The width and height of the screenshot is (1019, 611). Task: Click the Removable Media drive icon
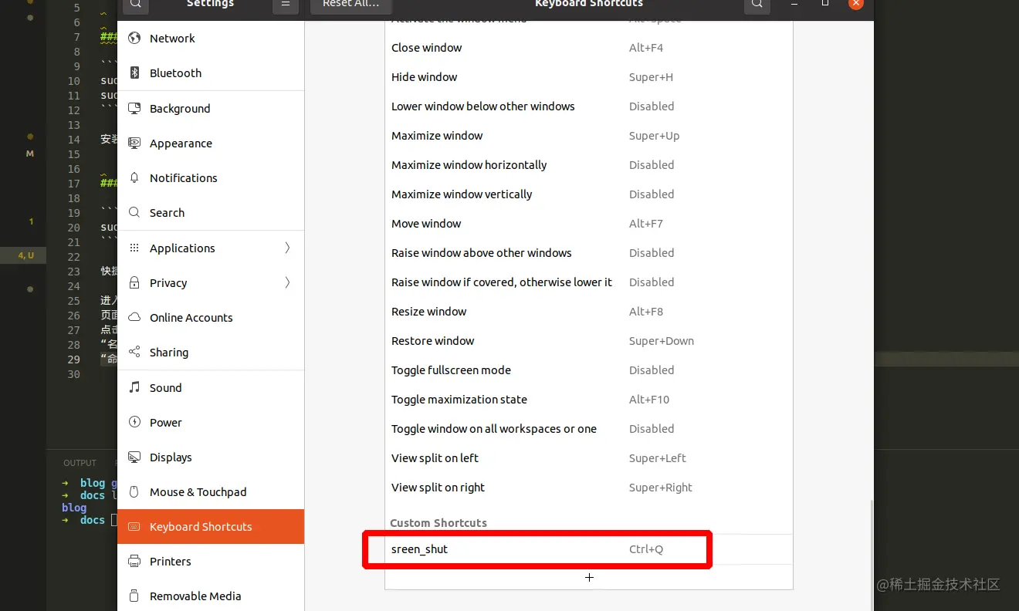pyautogui.click(x=134, y=596)
